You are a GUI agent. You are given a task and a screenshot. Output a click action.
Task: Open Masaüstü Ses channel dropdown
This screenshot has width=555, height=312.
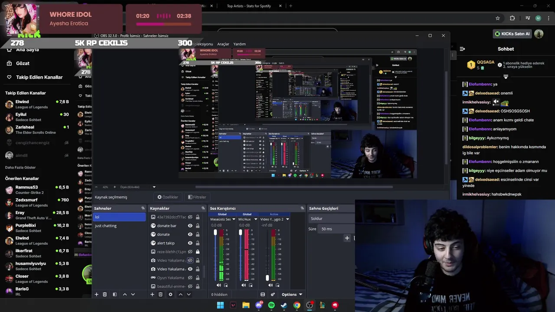[234, 219]
